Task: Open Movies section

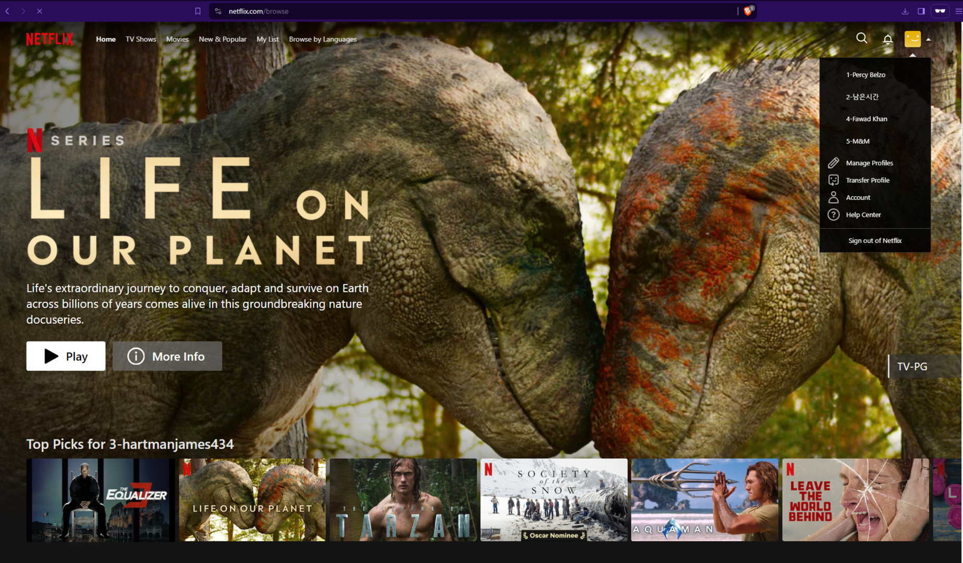Action: tap(177, 39)
